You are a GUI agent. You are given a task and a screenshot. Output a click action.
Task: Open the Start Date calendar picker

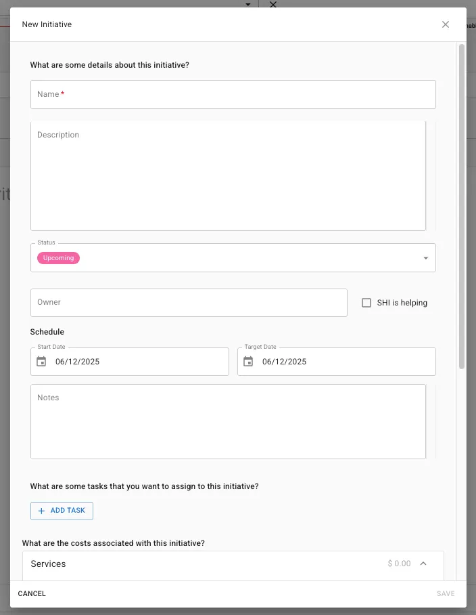[41, 361]
